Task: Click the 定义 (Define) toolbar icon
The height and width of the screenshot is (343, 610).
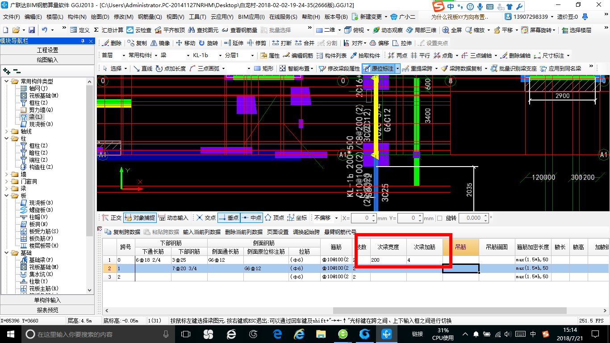Action: click(79, 30)
